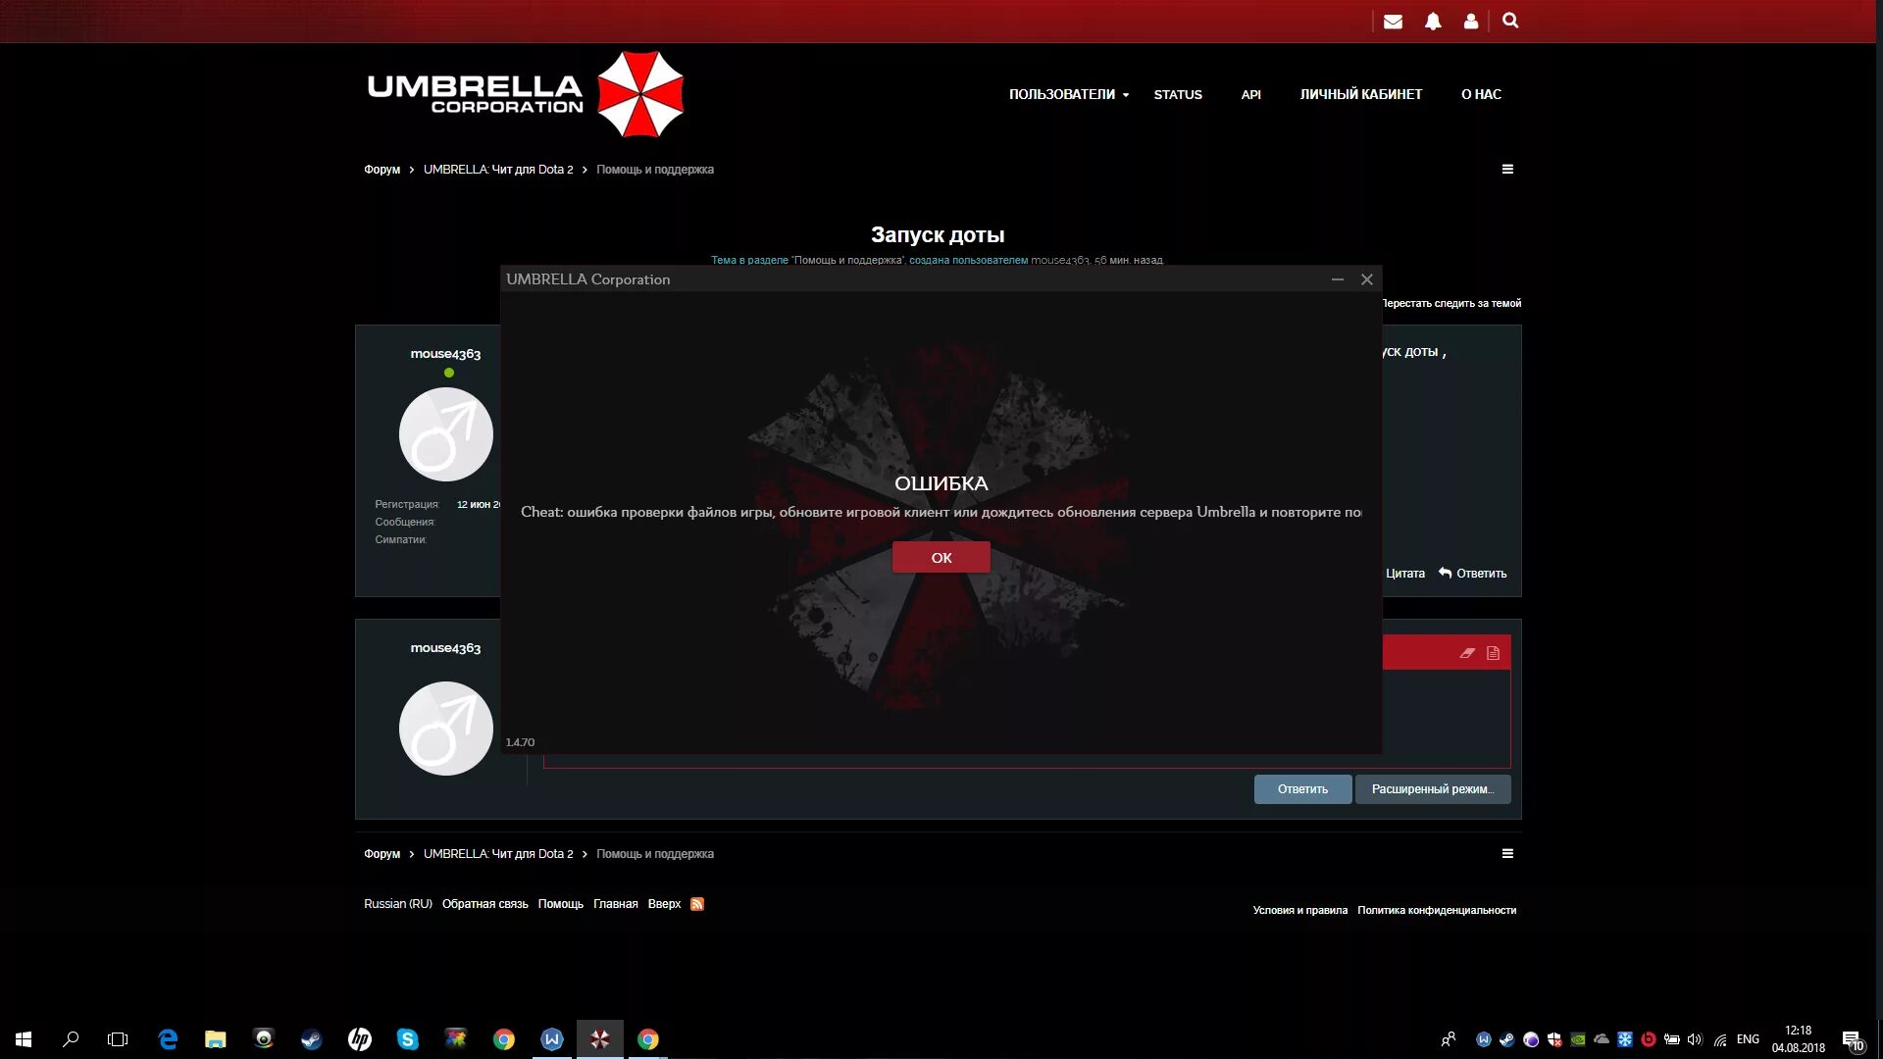Expand Расширенный режим expander button
1883x1059 pixels.
point(1433,788)
